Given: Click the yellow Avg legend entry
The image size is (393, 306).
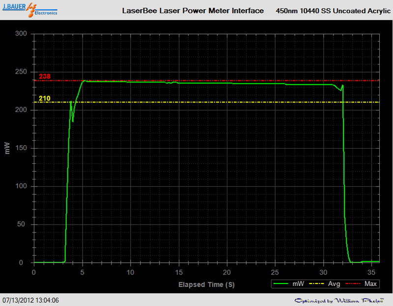Looking at the screenshot, I should point(324,284).
